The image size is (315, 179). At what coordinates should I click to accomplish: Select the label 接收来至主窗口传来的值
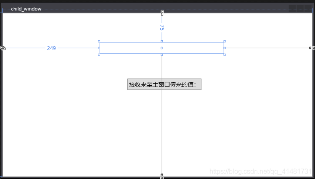pyautogui.click(x=164, y=84)
